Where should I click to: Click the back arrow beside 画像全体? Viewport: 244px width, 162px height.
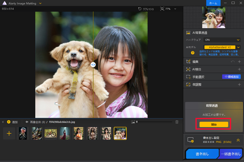27,122
